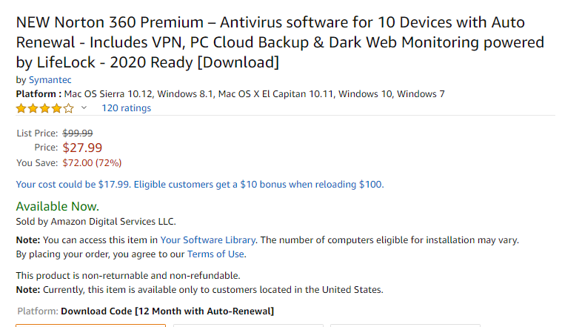562x327 pixels.
Task: Open the Symantec brand link
Action: 50,80
